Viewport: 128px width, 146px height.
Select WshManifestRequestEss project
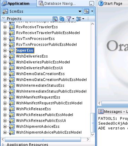point(38,97)
